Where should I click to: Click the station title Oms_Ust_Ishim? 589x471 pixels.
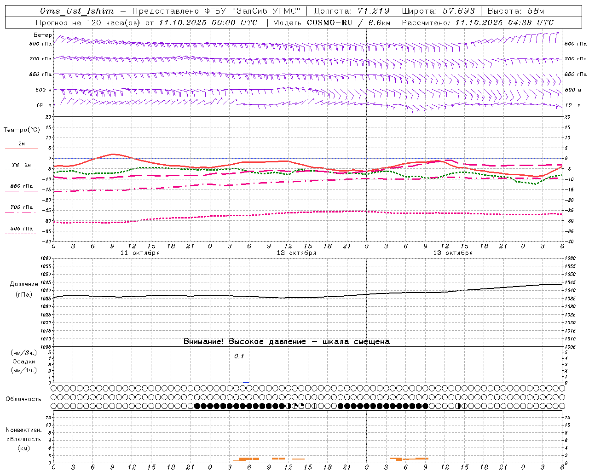(77, 11)
